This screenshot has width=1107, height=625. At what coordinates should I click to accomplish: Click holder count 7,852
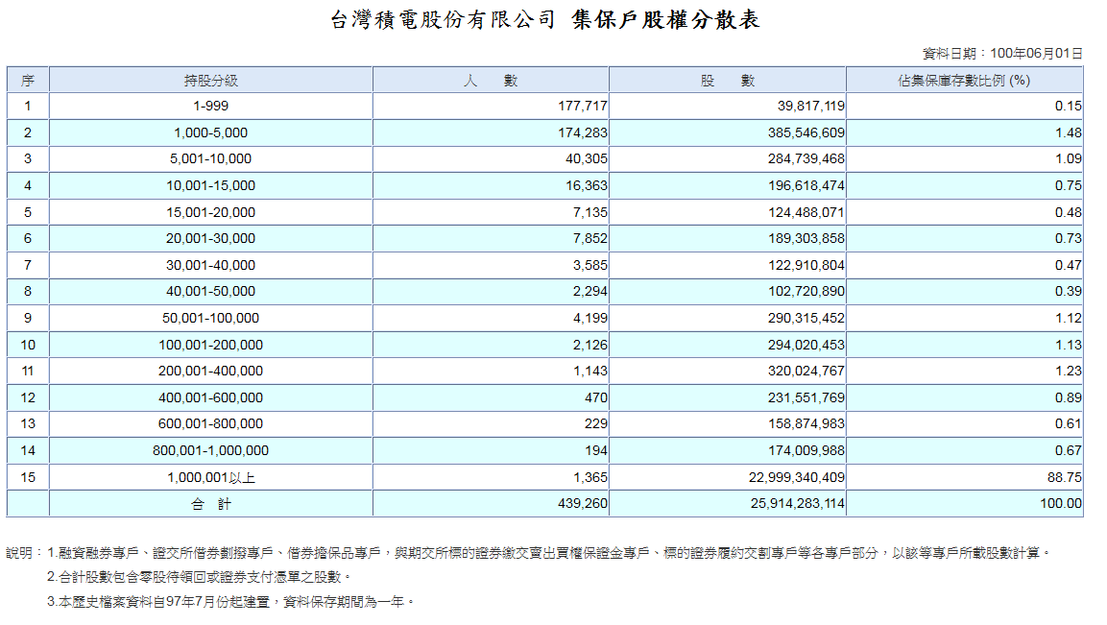590,239
